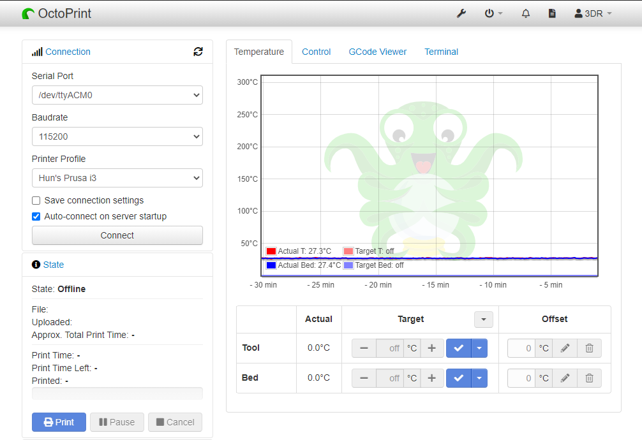
Task: Click the Tool offset input field
Action: pyautogui.click(x=521, y=348)
